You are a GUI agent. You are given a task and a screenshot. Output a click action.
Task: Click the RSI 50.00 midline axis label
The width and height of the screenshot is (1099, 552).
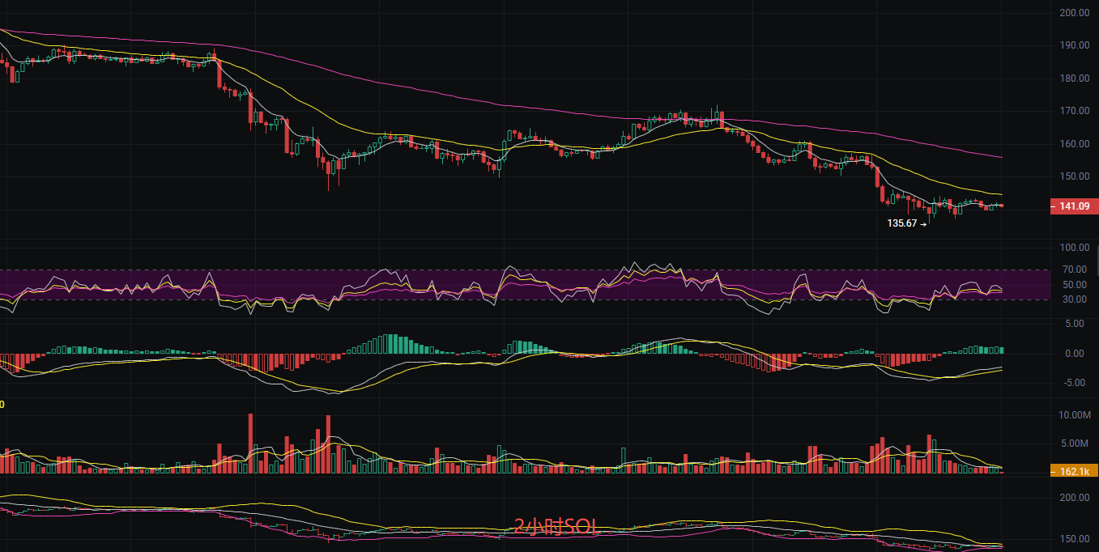point(1074,285)
